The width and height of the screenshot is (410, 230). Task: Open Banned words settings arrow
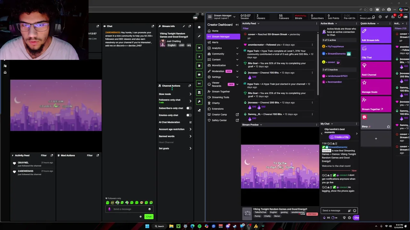pyautogui.click(x=190, y=136)
